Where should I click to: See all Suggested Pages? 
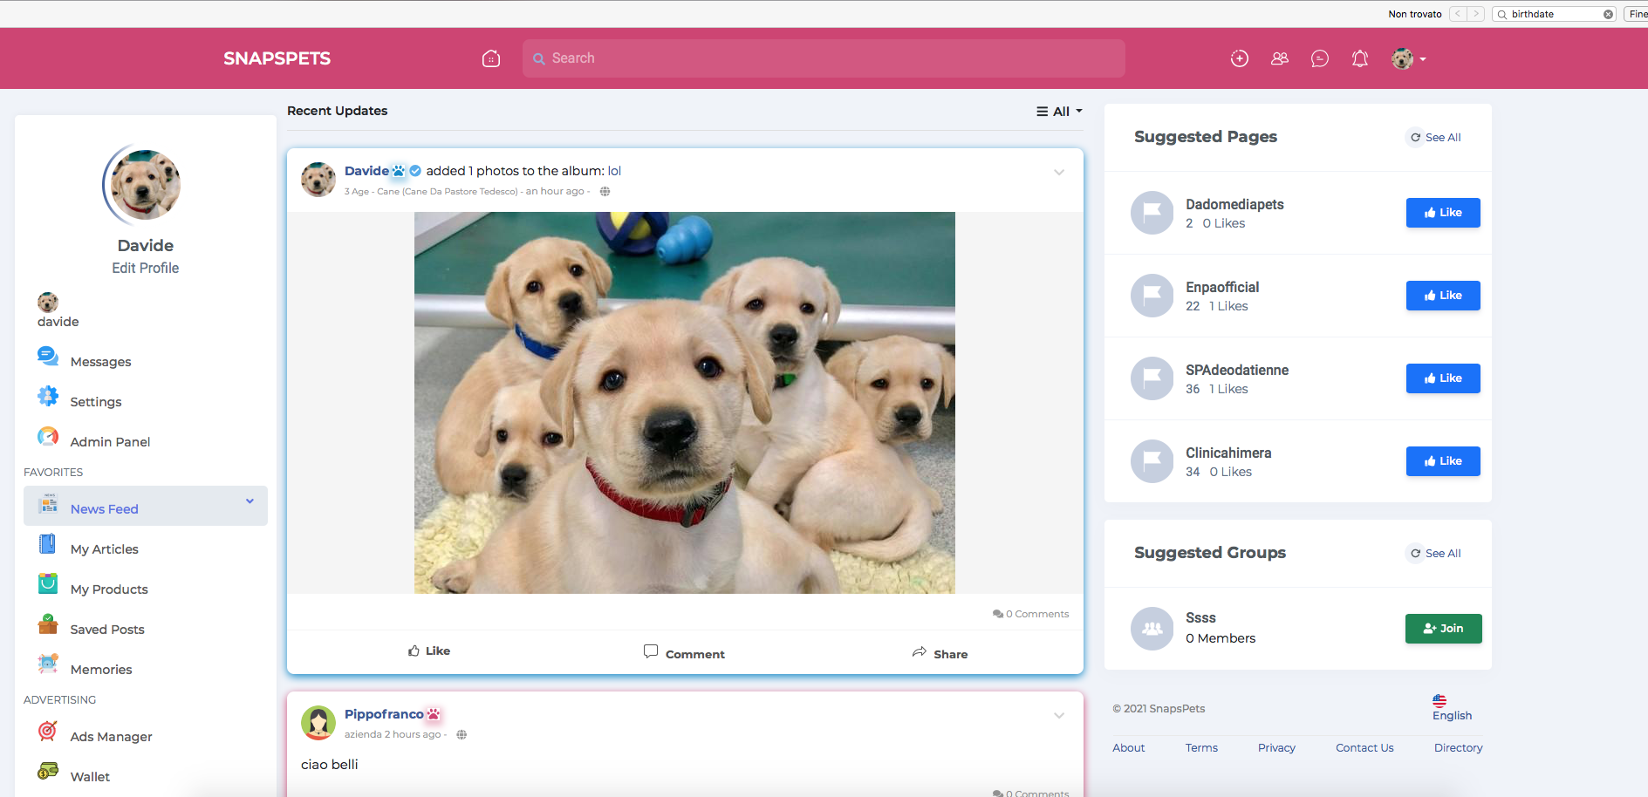point(1435,138)
